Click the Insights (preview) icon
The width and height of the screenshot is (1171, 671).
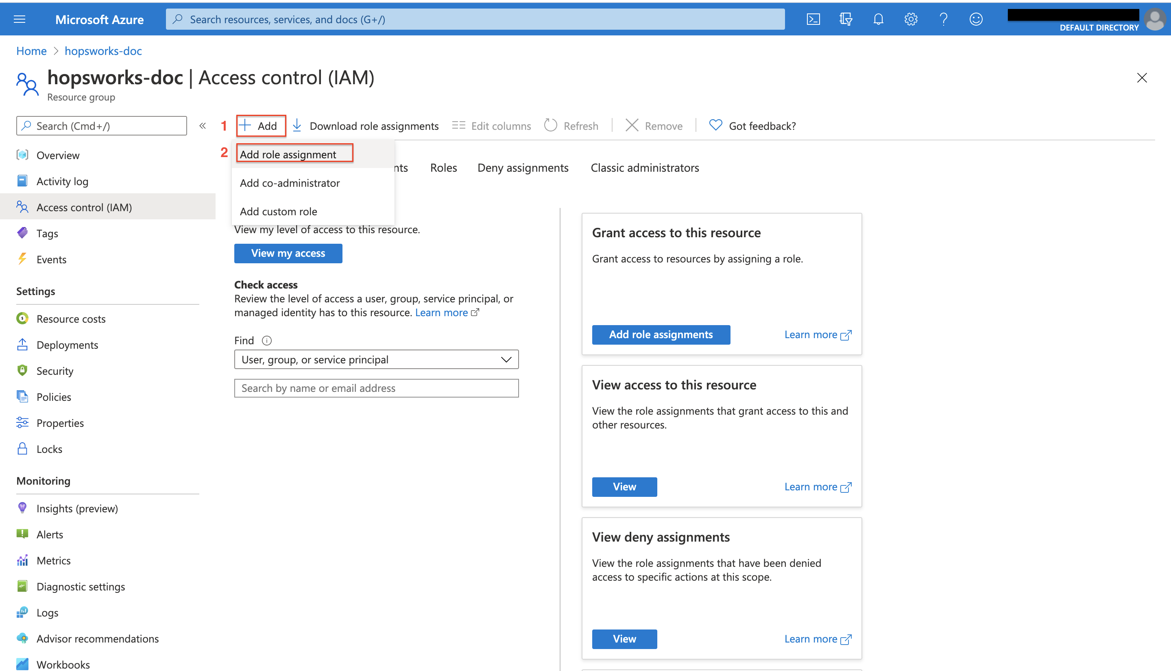(22, 509)
